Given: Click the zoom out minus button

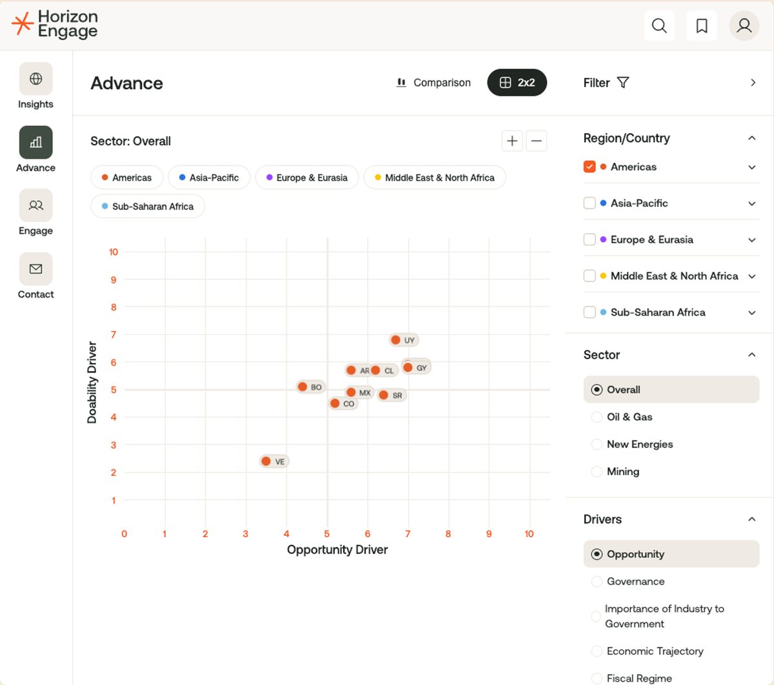Looking at the screenshot, I should click(537, 141).
